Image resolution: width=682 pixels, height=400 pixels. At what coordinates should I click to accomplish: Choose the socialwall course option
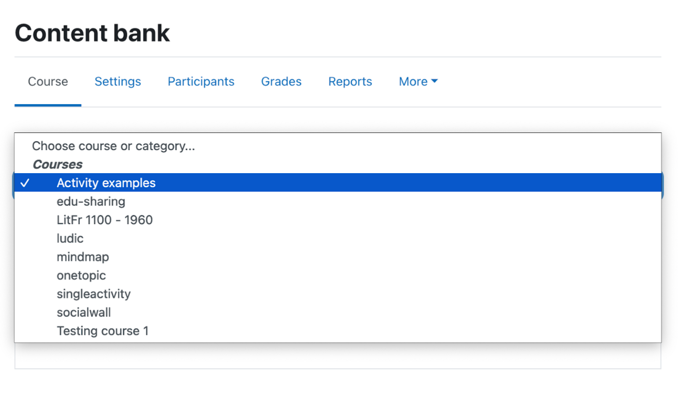[338, 312]
